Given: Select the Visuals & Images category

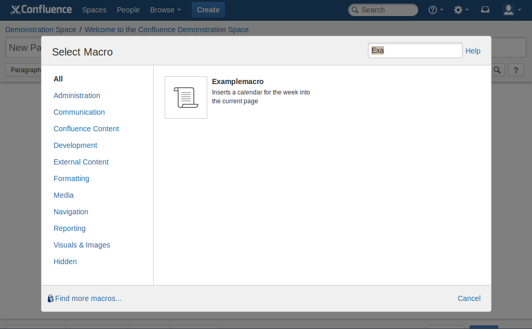Looking at the screenshot, I should [82, 245].
